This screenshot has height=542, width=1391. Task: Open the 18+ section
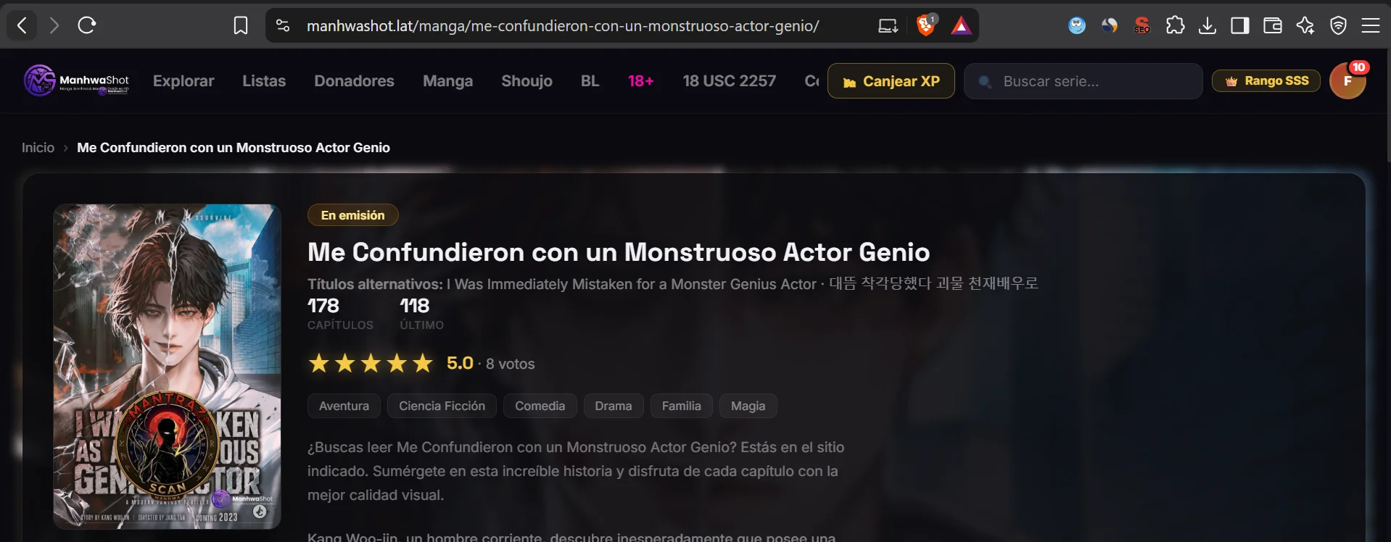pyautogui.click(x=641, y=81)
